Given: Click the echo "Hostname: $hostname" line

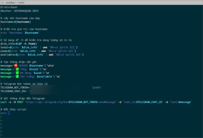Looking at the screenshot, I should click(x=20, y=33).
